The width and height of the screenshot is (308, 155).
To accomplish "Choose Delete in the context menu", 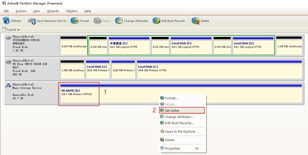I will [x=182, y=140].
